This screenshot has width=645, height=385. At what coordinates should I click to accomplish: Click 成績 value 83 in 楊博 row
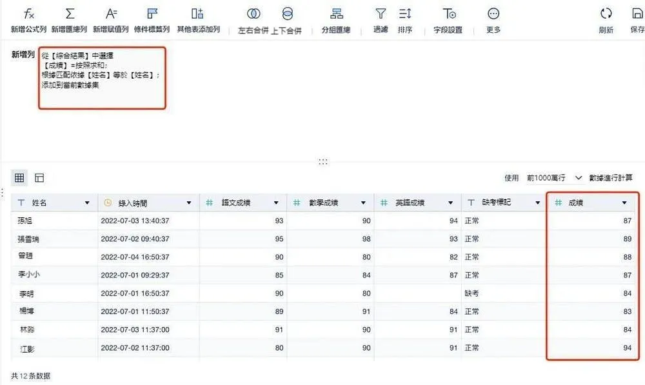593,311
